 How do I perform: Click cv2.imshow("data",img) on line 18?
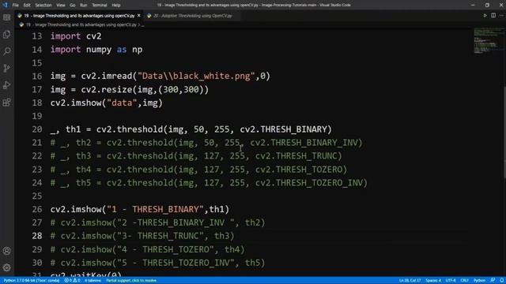click(x=107, y=103)
